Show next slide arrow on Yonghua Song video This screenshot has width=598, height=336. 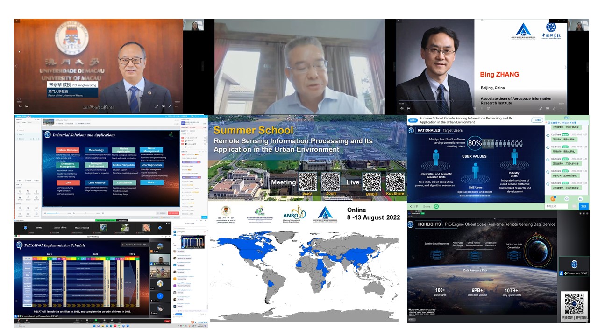tap(181, 66)
